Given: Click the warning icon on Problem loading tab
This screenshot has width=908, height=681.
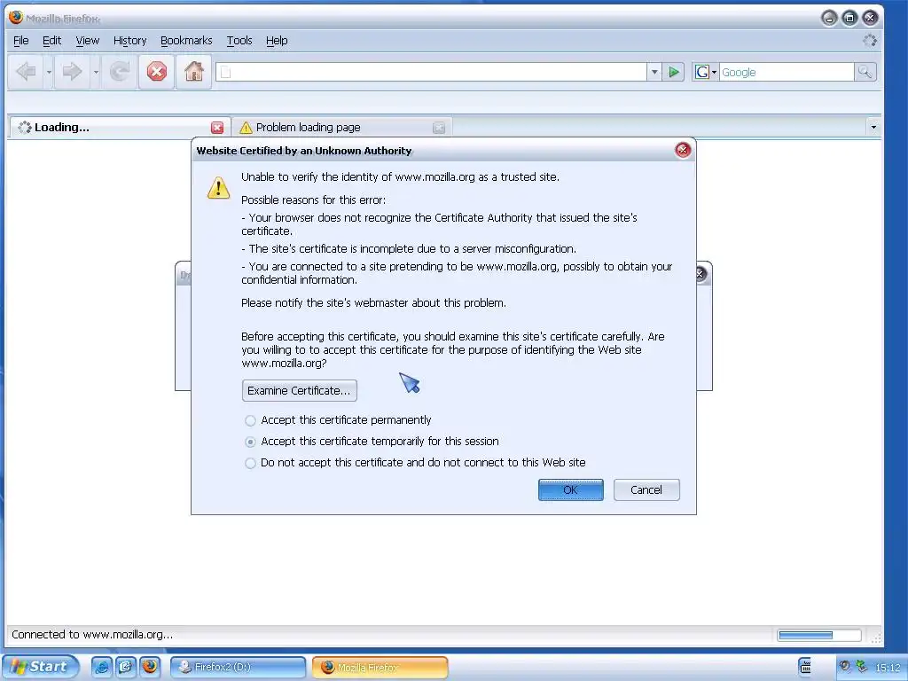Looking at the screenshot, I should point(246,128).
